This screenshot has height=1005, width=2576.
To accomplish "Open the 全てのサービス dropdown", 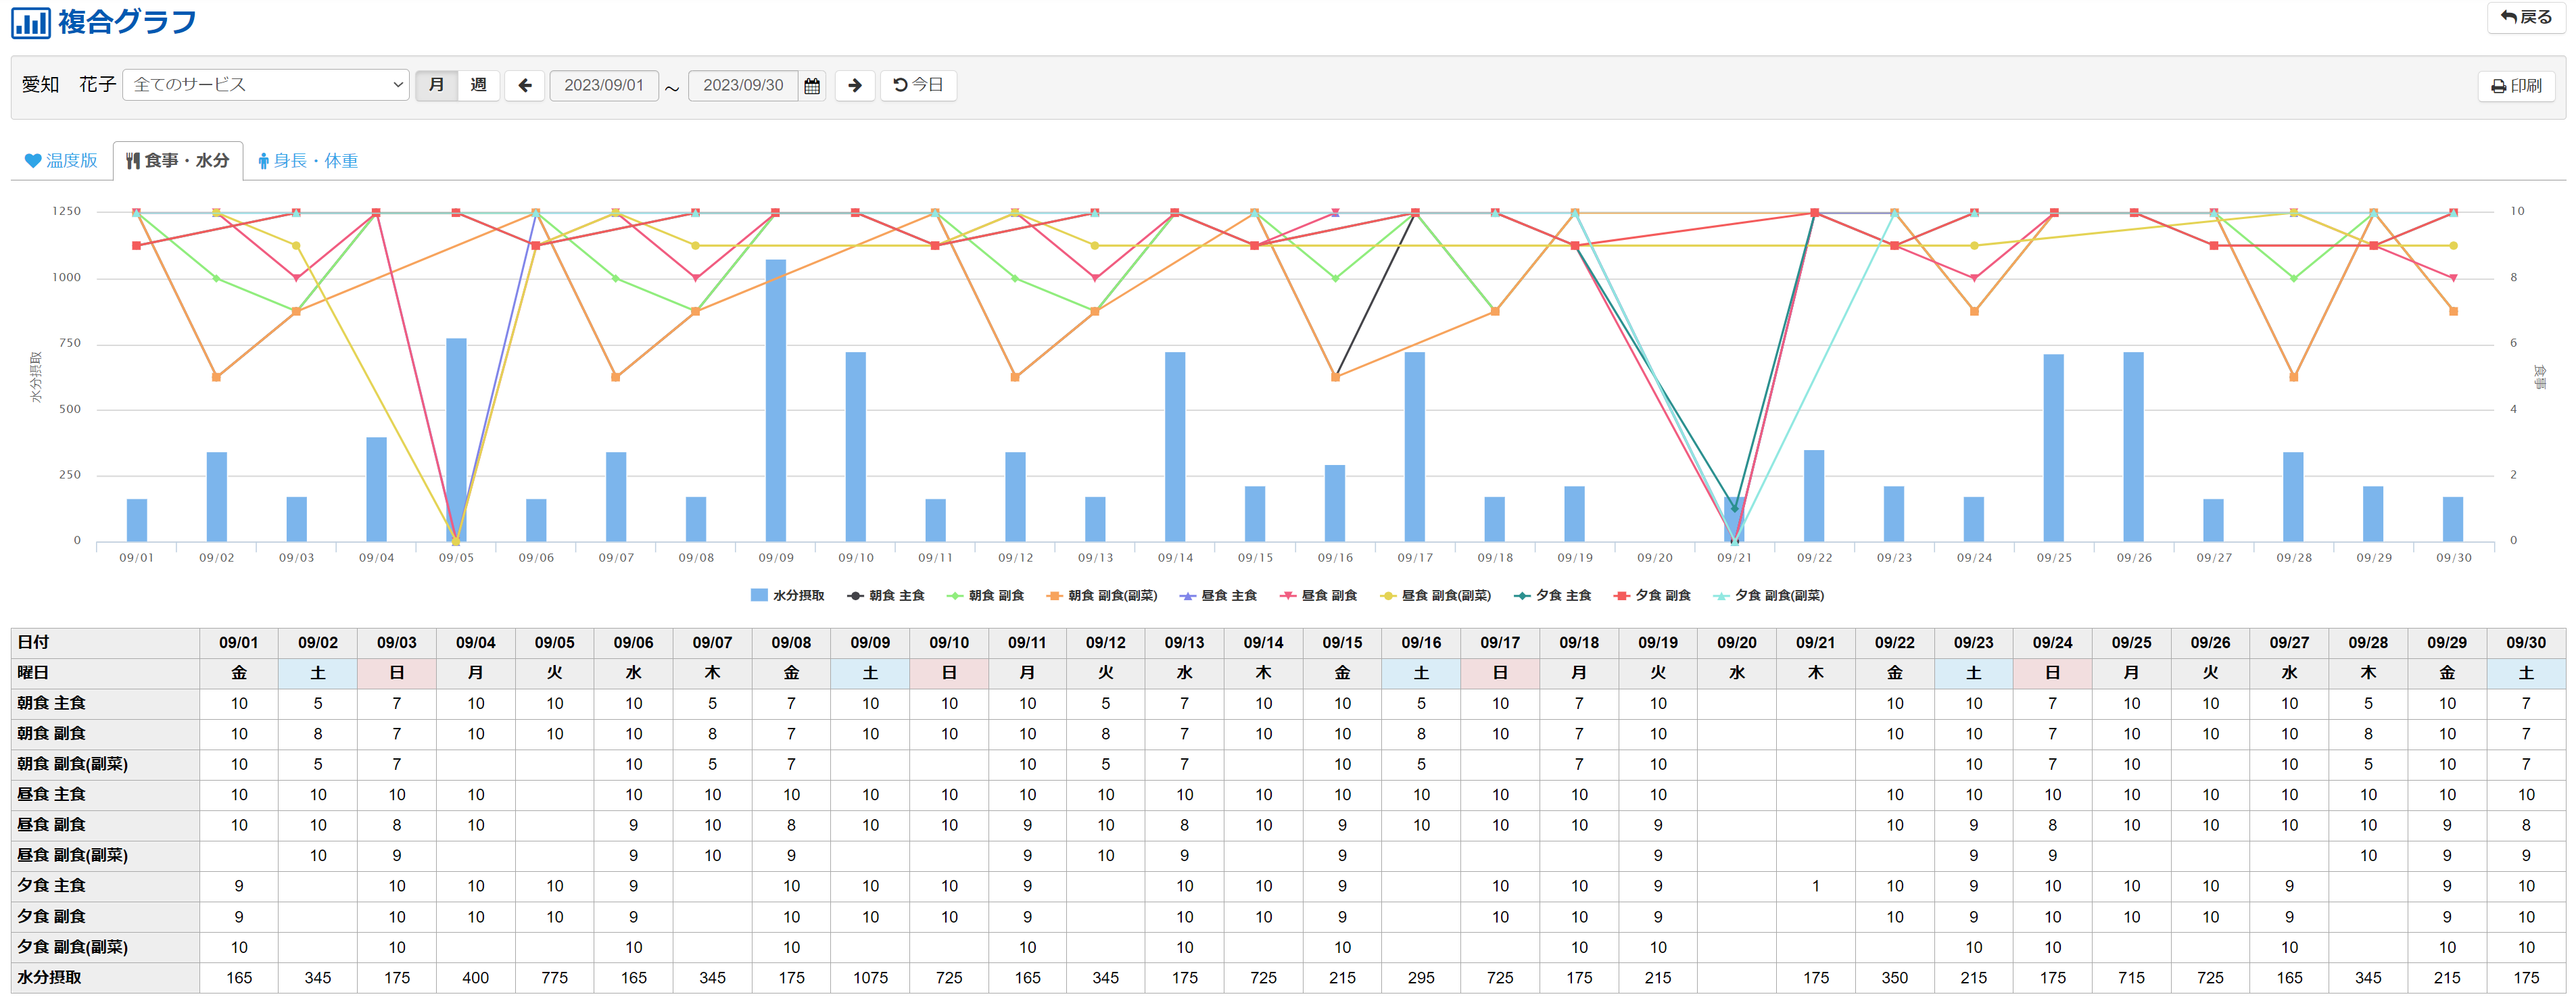I will pos(266,85).
